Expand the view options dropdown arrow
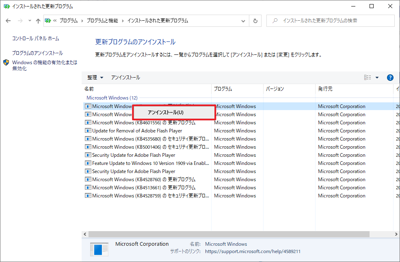 [377, 78]
